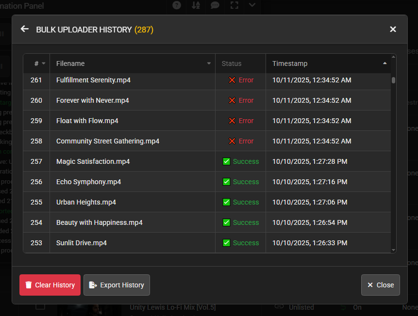Click green success checkmark for Sunlit Drive.mp4
The image size is (418, 316).
point(226,243)
